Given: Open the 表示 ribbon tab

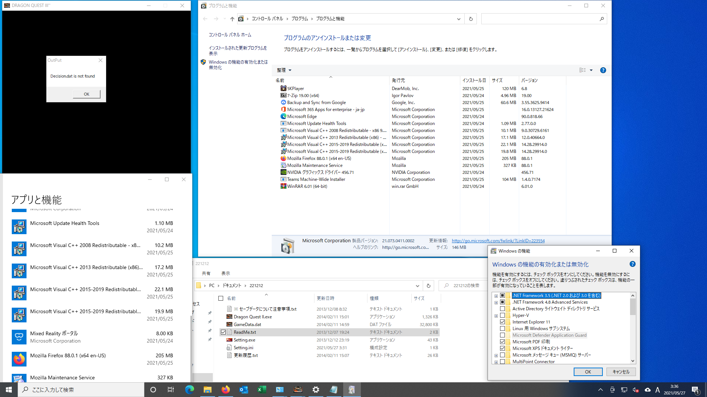Looking at the screenshot, I should pos(226,273).
